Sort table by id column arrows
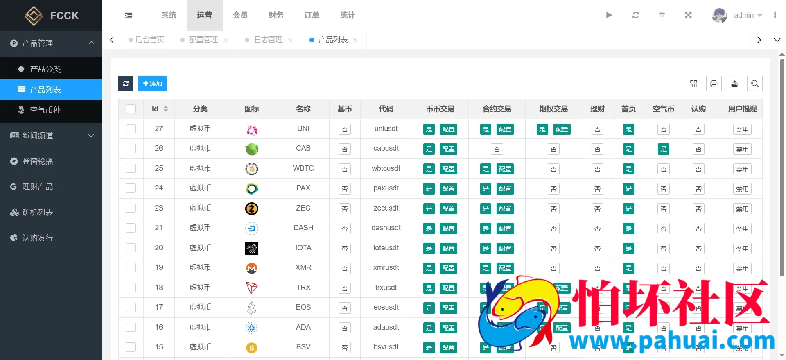The width and height of the screenshot is (786, 360). pyautogui.click(x=166, y=109)
